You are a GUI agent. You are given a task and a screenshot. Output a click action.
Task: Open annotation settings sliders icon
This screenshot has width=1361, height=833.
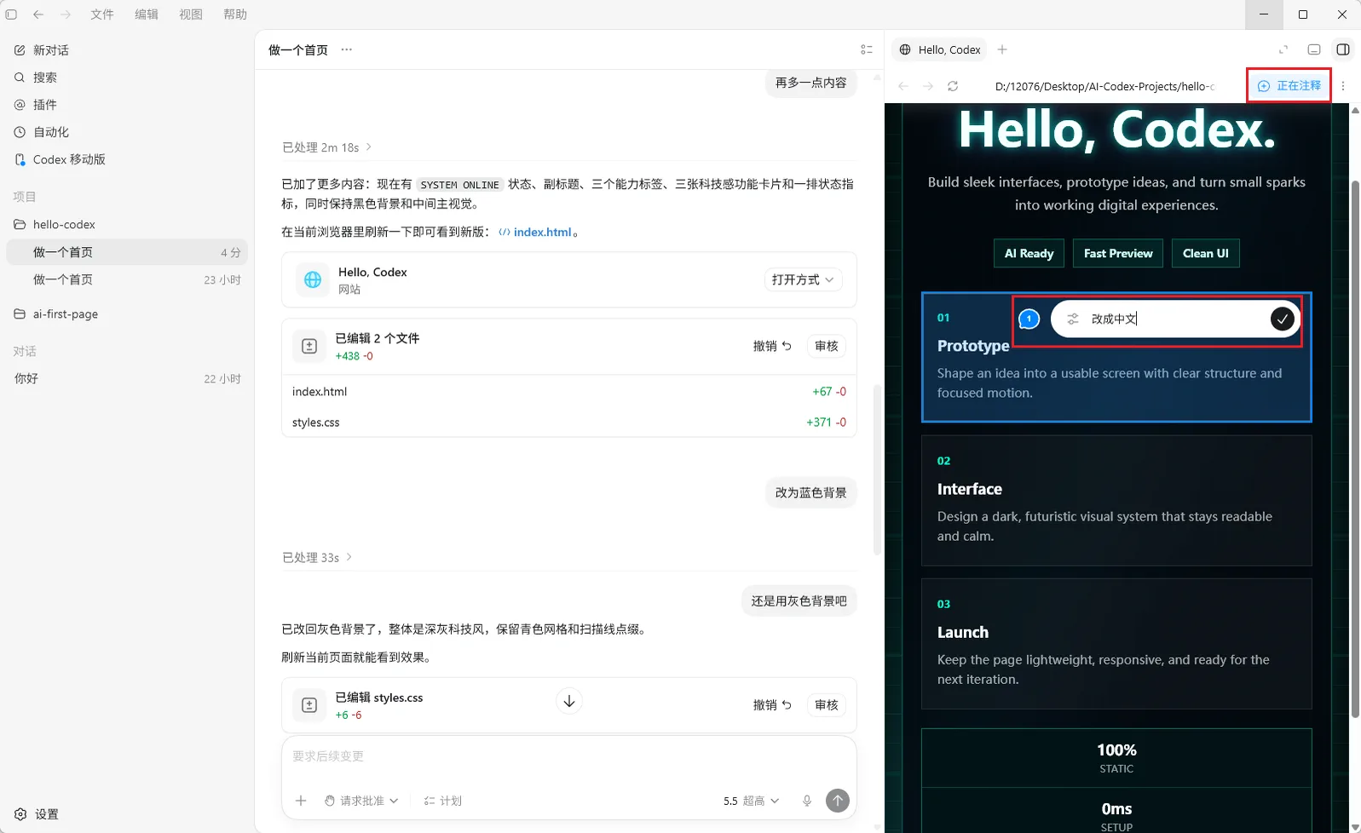click(1073, 319)
